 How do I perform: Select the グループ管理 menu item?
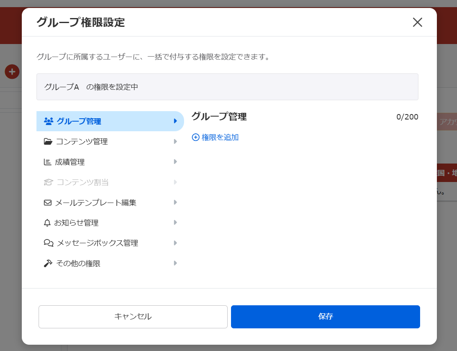[x=79, y=122]
